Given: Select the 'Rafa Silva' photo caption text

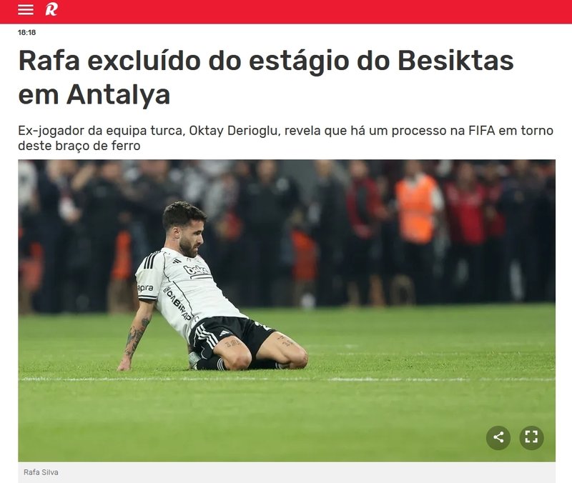Looking at the screenshot, I should 41,472.
